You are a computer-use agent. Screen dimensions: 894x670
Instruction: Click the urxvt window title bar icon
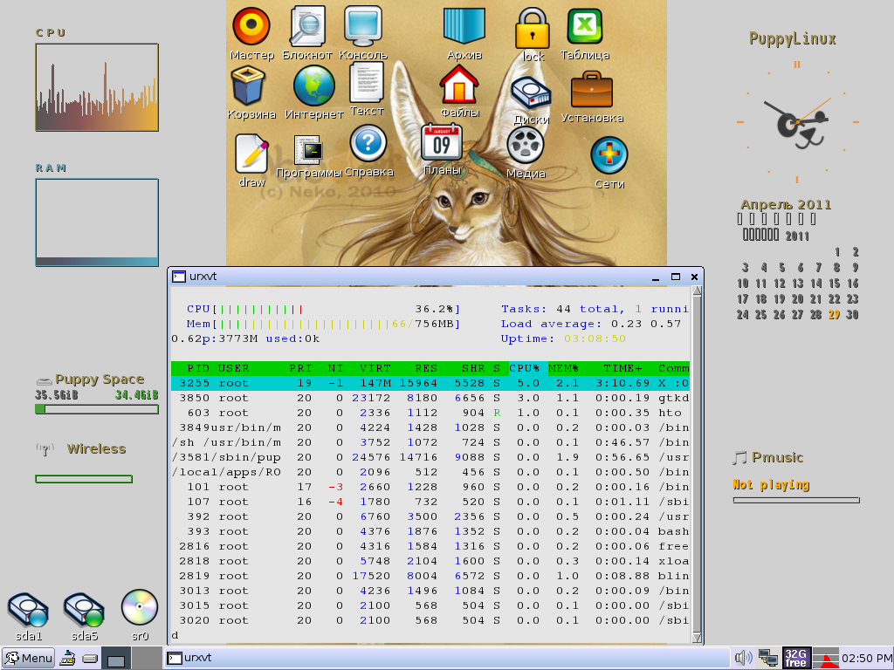click(179, 277)
